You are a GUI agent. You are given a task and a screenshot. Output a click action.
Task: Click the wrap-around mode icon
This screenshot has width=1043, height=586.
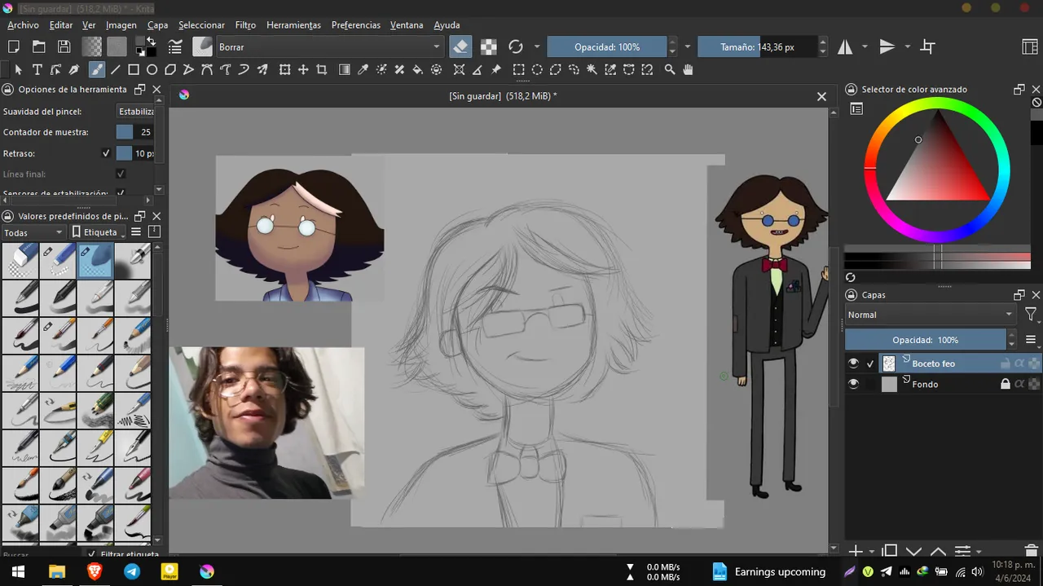click(x=927, y=47)
